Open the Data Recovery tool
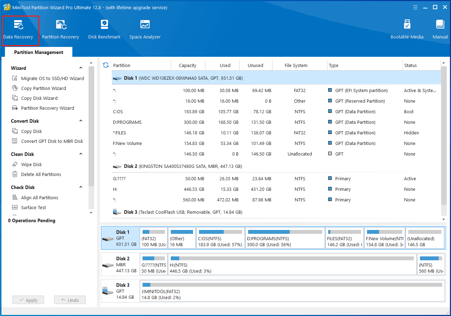The width and height of the screenshot is (451, 316). (x=18, y=30)
